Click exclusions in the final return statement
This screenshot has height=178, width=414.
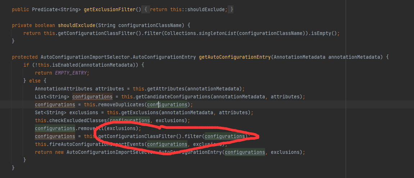point(285,152)
